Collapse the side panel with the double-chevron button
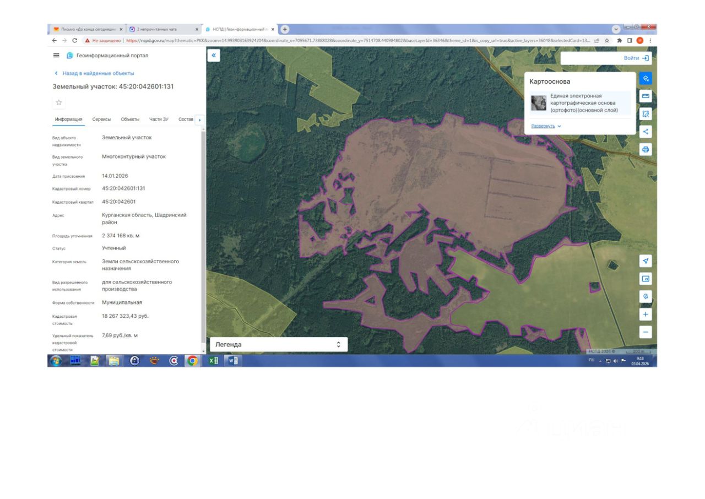 [x=214, y=55]
